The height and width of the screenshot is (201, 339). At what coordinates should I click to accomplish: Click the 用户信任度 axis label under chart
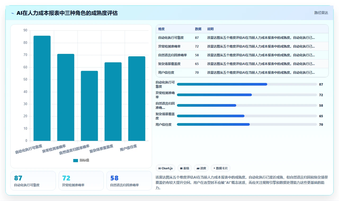pyautogui.click(x=128, y=148)
